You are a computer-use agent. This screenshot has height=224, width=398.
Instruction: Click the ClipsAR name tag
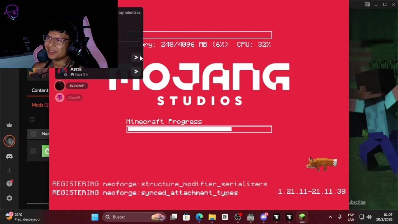tap(74, 97)
